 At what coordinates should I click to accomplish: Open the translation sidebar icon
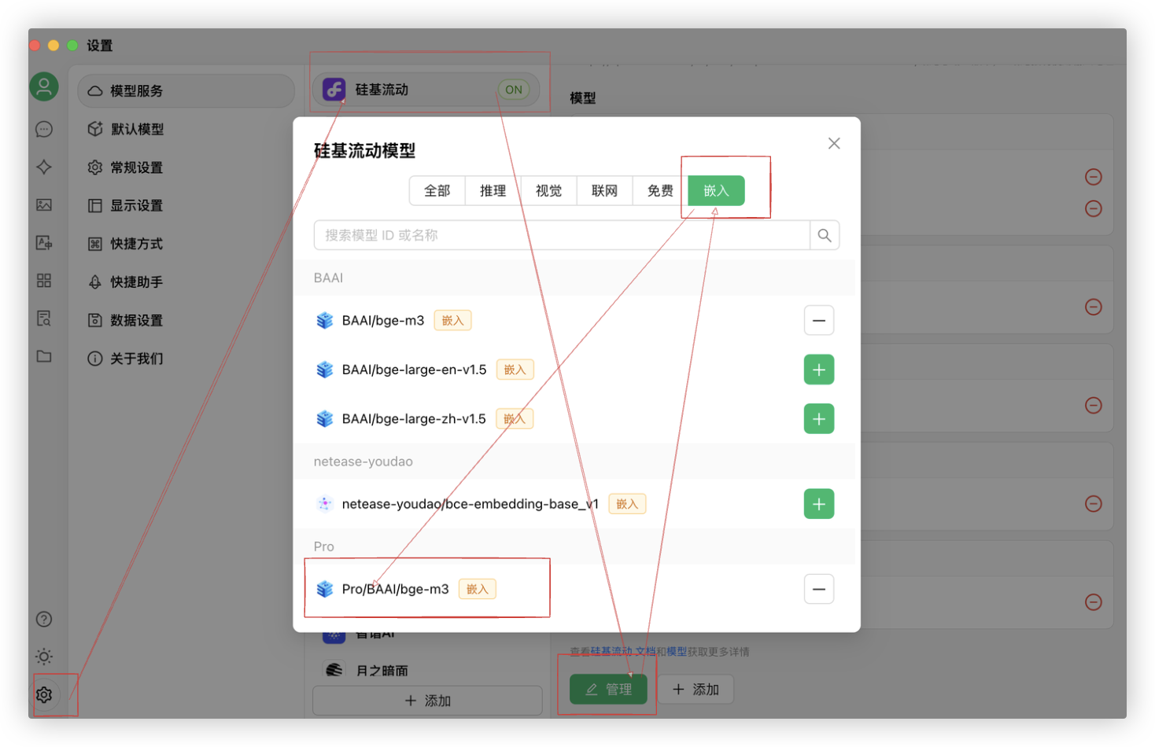[x=44, y=243]
